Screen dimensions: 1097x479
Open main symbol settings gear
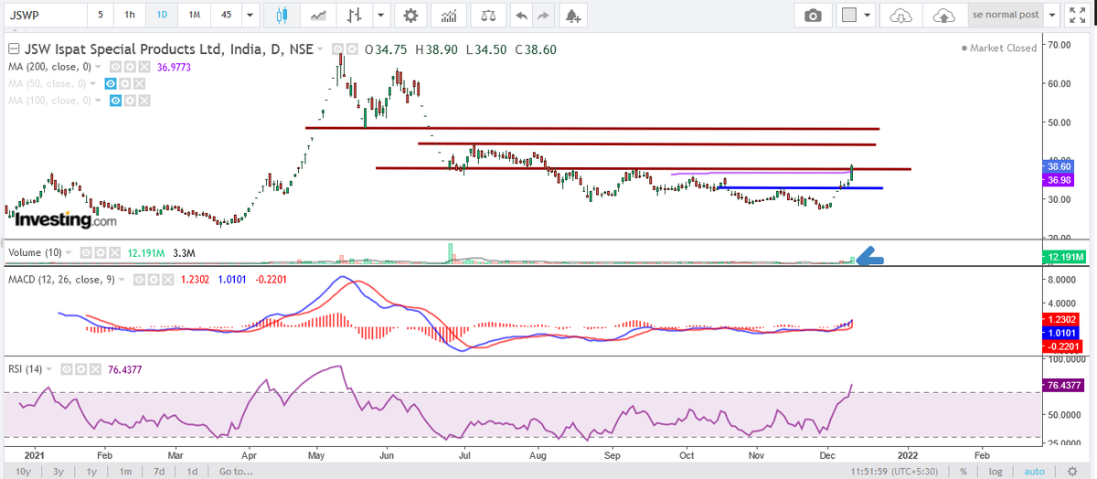click(352, 49)
